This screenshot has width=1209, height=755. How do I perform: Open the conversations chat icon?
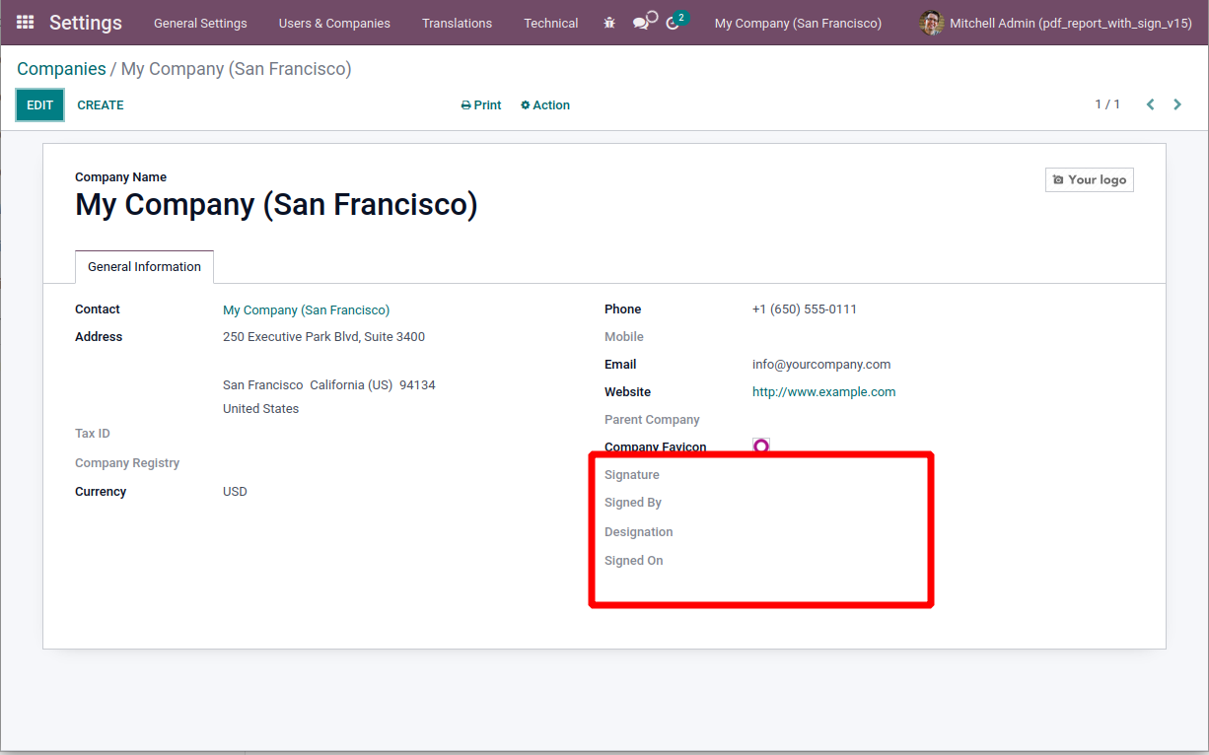point(643,23)
